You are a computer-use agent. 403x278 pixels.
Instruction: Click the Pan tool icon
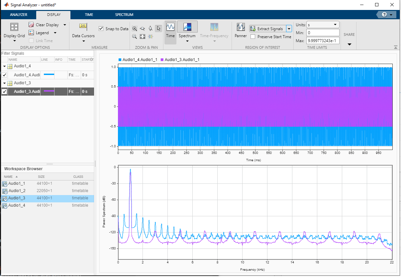(x=151, y=36)
